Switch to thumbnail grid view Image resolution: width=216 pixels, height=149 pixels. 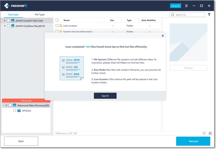(204, 133)
